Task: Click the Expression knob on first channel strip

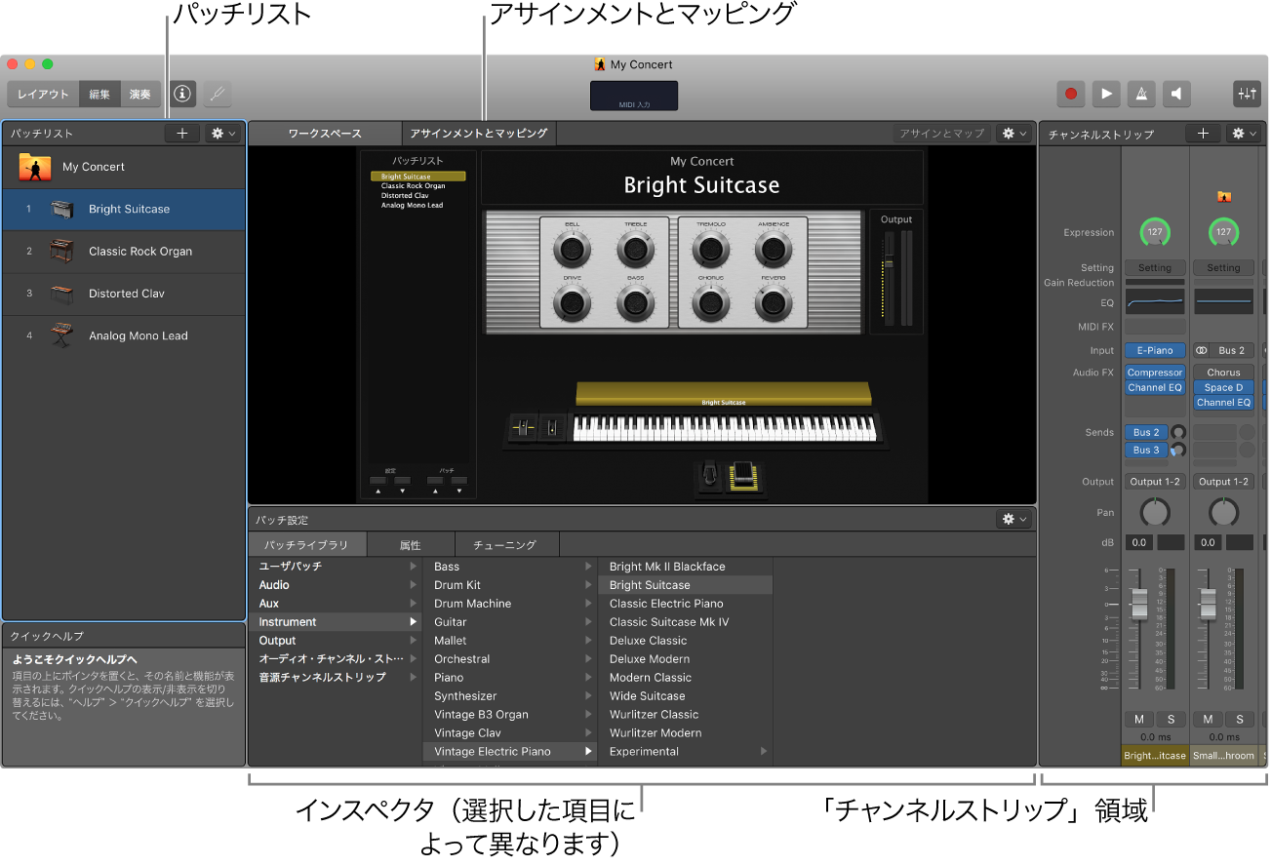Action: click(x=1155, y=232)
